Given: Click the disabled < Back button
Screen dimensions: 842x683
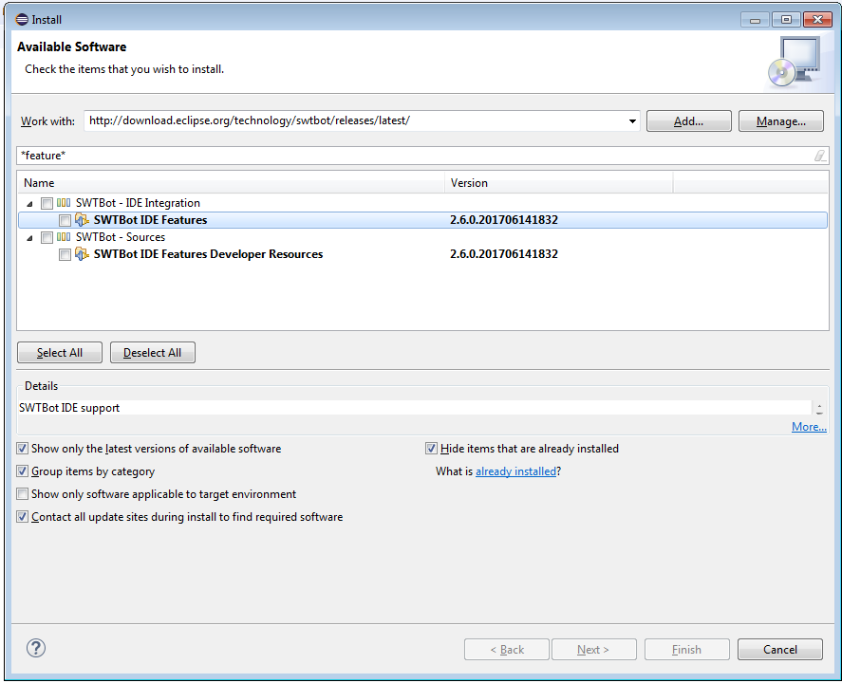Looking at the screenshot, I should click(507, 649).
